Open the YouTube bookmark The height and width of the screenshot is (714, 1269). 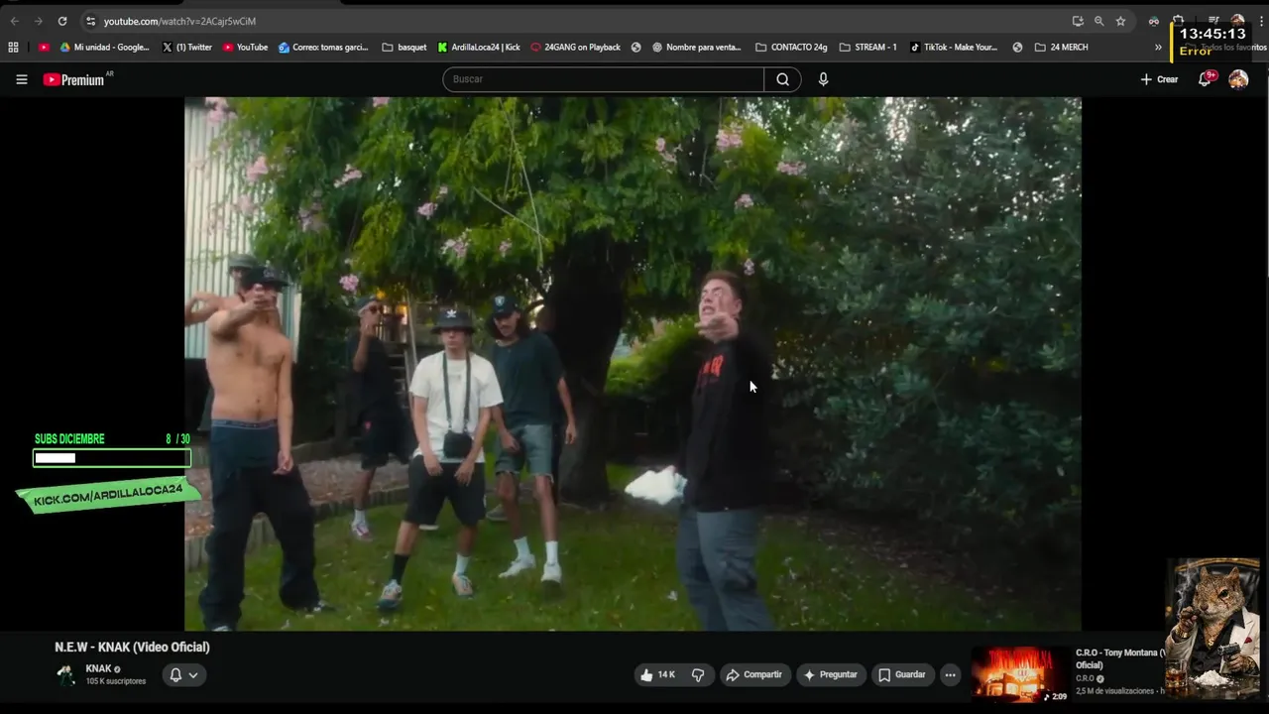245,47
